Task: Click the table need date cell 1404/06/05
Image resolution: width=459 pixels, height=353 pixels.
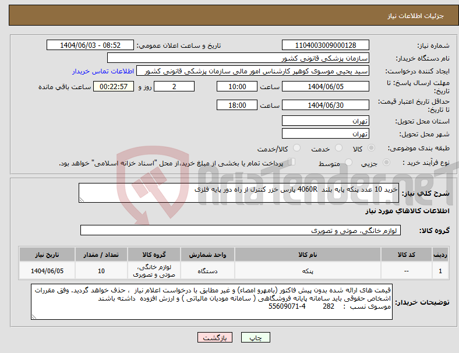Action: coord(47,271)
